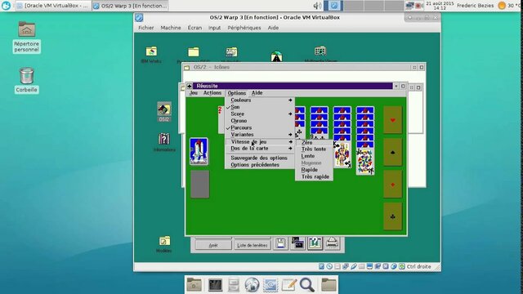Click the king of clubs card

pos(342,154)
